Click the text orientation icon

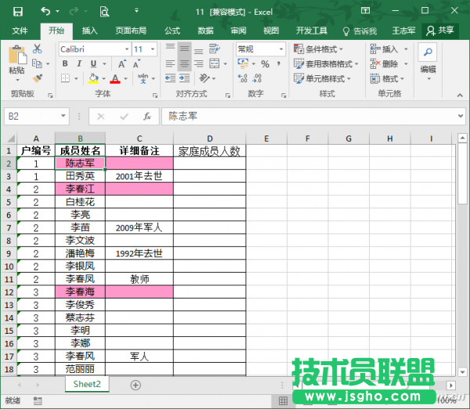(x=204, y=78)
